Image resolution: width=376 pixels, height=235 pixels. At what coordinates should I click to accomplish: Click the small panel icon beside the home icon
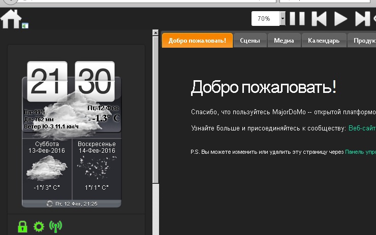tap(25, 26)
